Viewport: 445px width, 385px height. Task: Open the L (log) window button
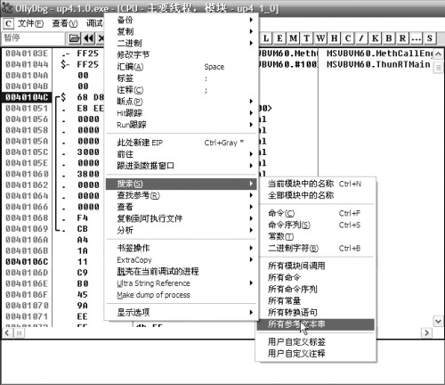click(x=266, y=38)
